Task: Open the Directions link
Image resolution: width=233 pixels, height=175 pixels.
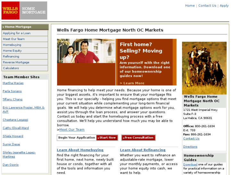Action: point(190,147)
